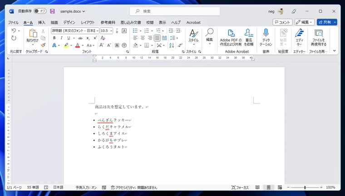Screen dimensions: 345x196
Task: Center align the text
Action: [143, 38]
